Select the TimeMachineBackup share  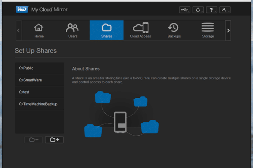click(x=39, y=104)
